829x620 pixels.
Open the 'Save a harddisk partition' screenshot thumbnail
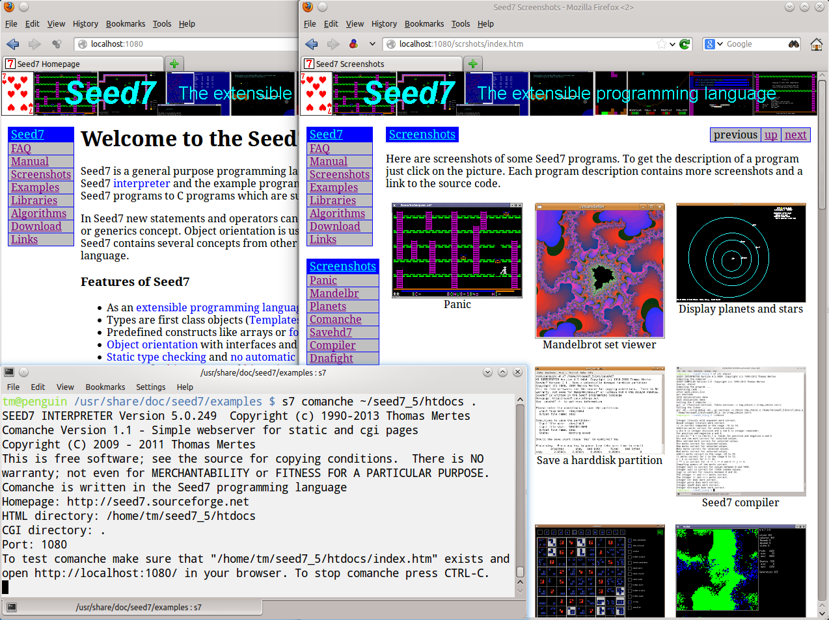coord(600,410)
